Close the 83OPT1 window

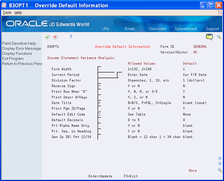[x=219, y=5]
